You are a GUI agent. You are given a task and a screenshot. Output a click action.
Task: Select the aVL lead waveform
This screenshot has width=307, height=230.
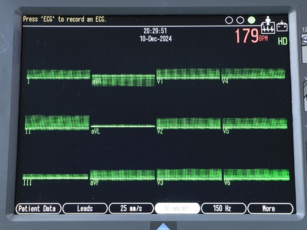coord(123,127)
